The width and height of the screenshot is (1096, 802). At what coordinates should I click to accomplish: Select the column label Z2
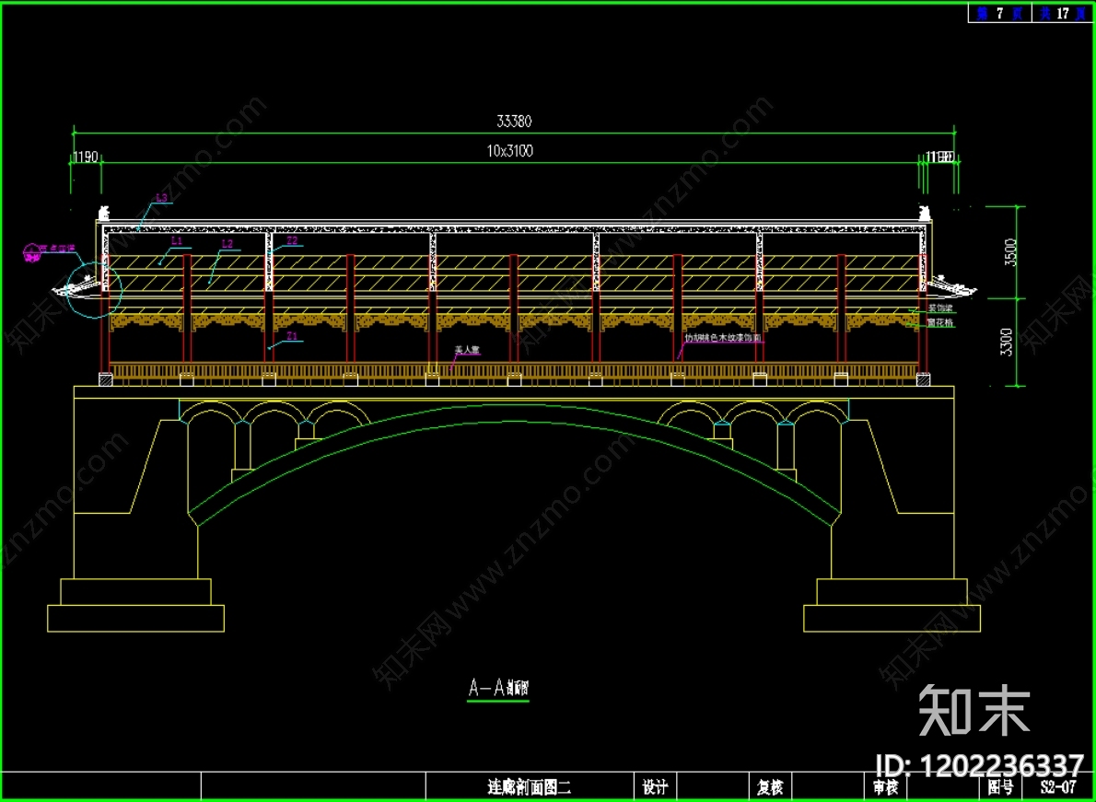click(x=292, y=240)
